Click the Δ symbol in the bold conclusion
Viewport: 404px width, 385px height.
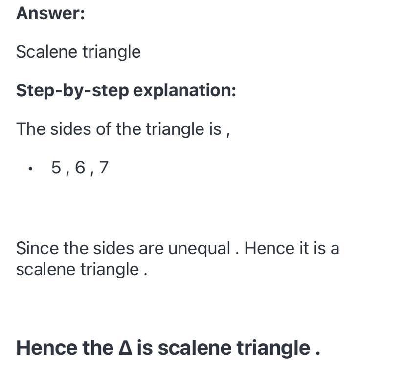(124, 348)
